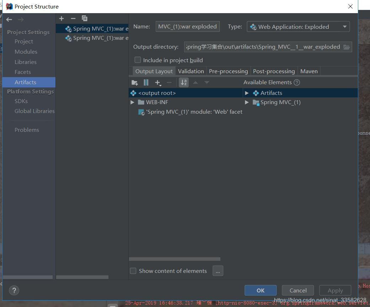This screenshot has width=370, height=307.
Task: Remove element from output layout
Action: tap(169, 82)
